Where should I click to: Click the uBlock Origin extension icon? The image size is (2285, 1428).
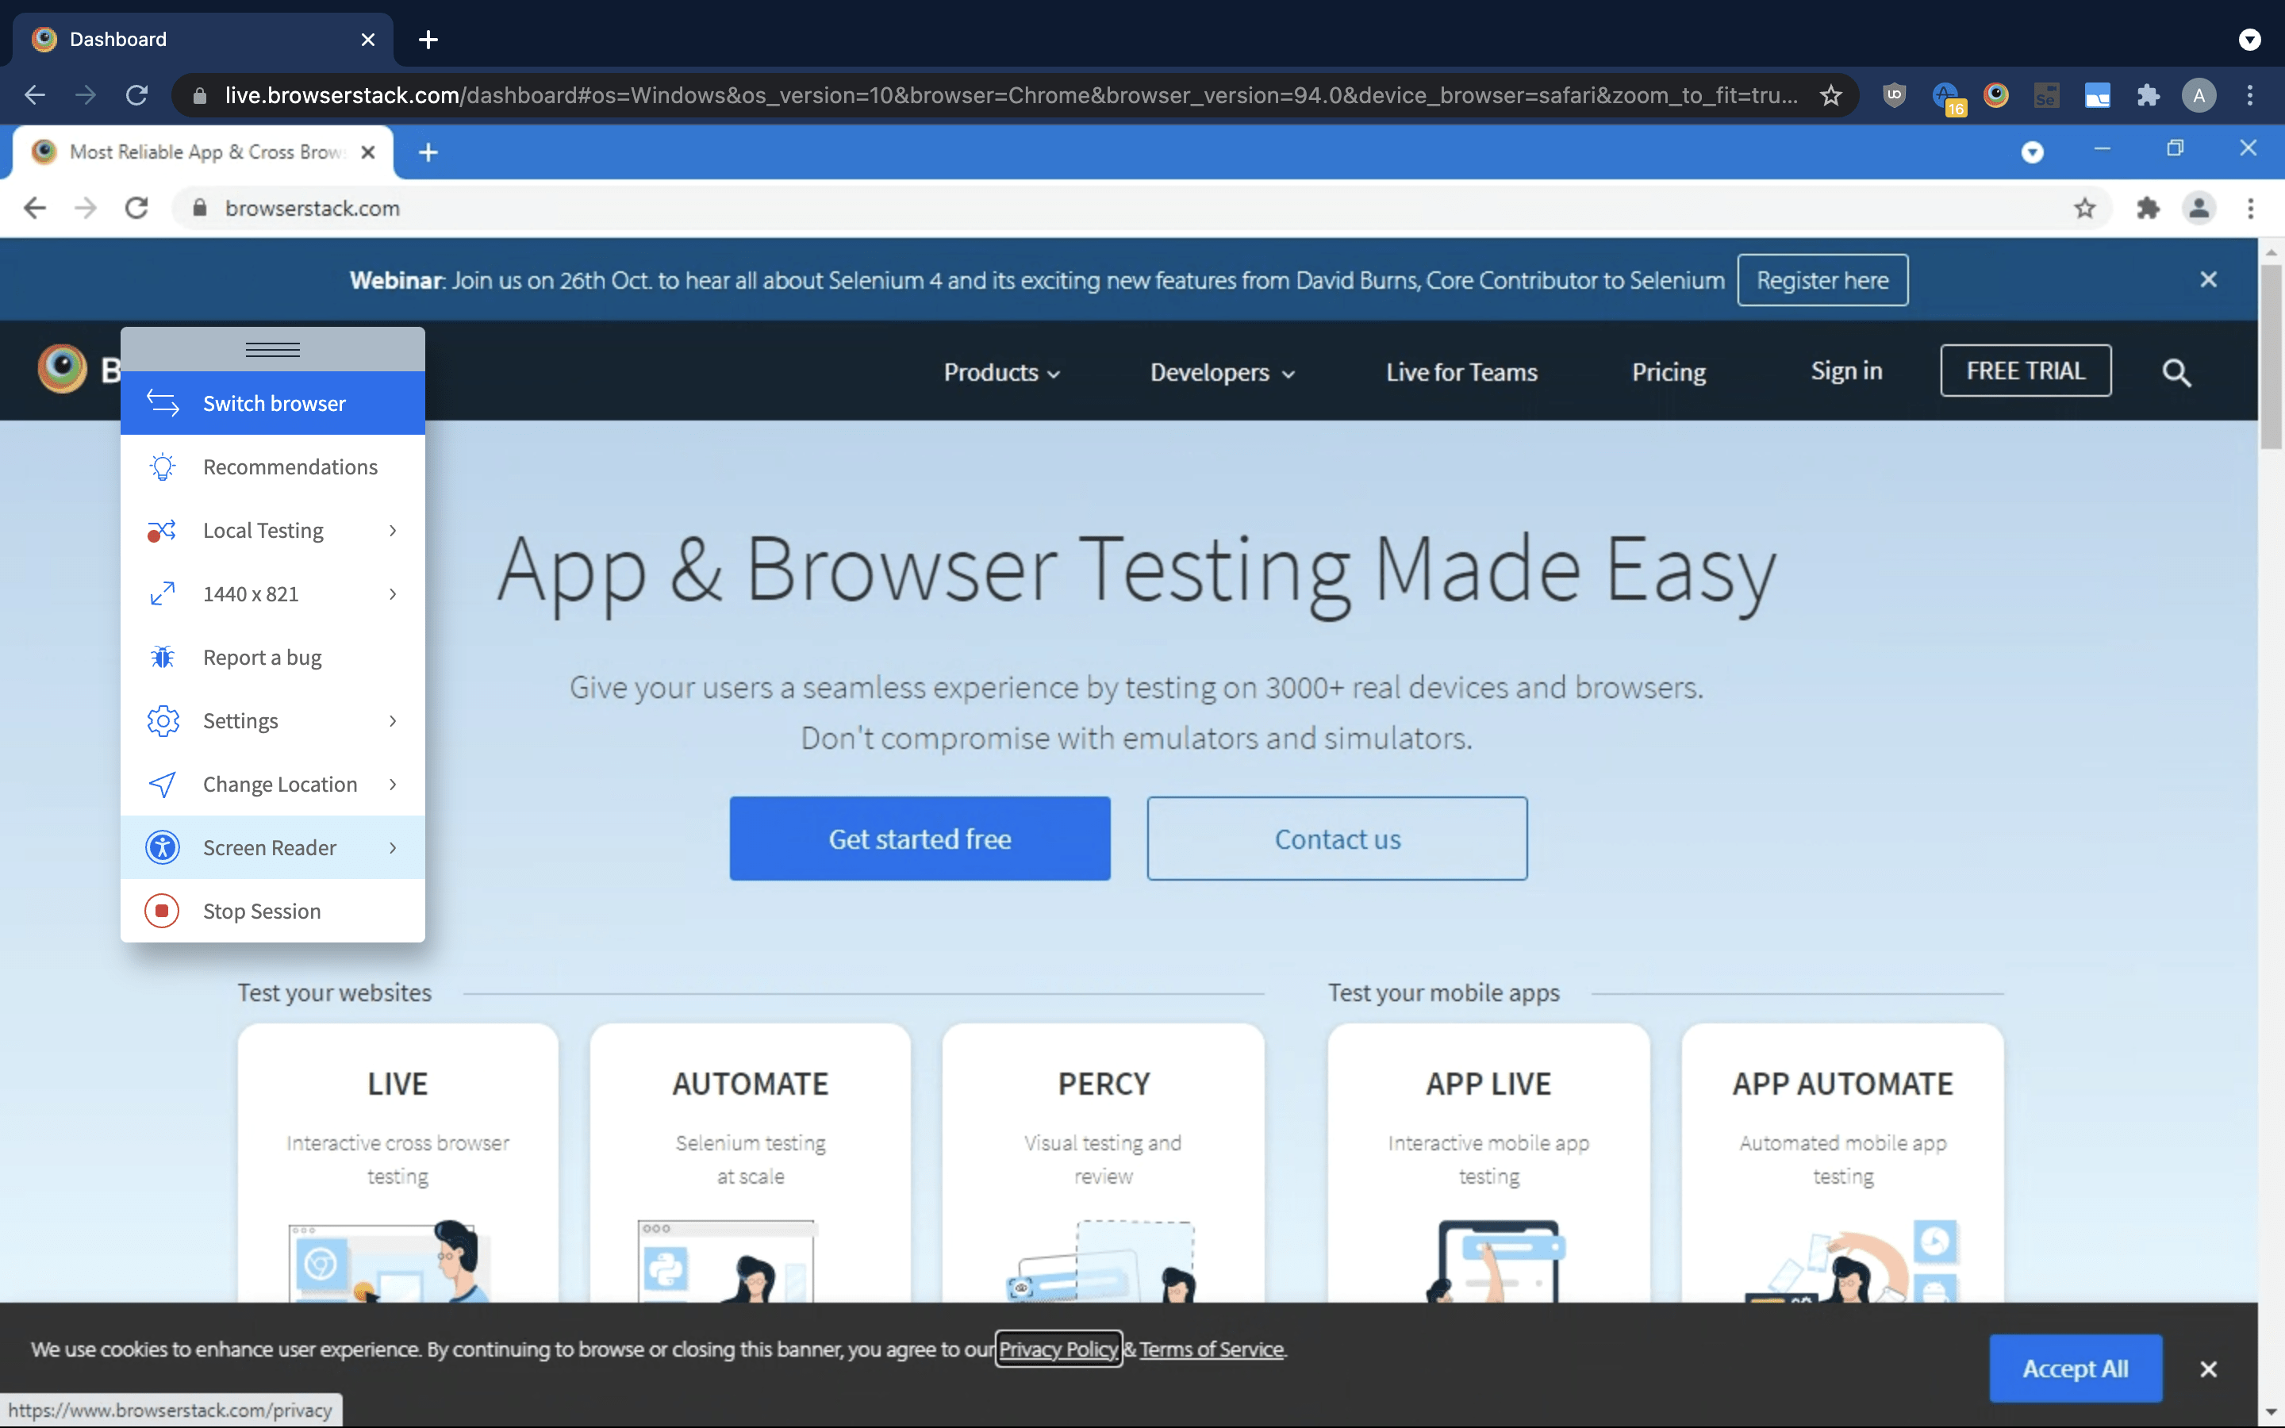[x=1893, y=94]
